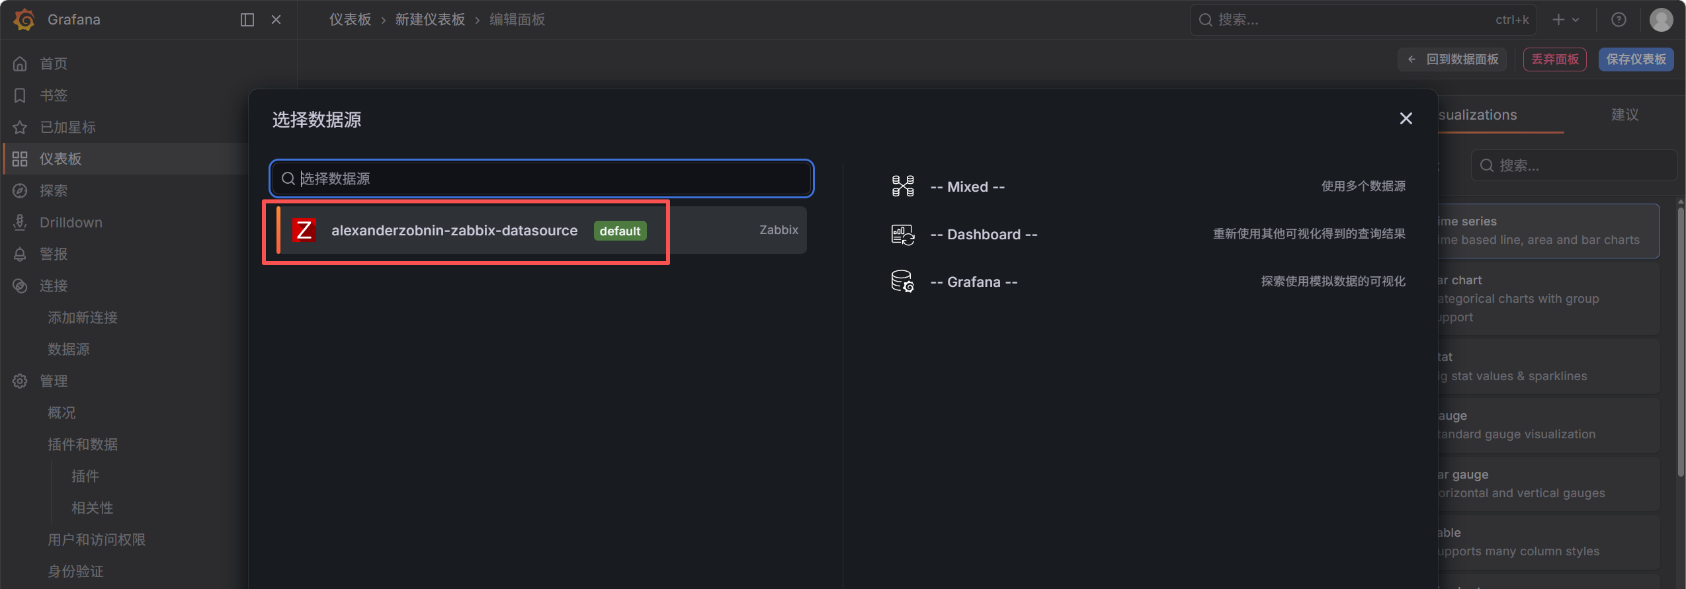Image resolution: width=1686 pixels, height=589 pixels.
Task: Open 新建仪表板 breadcrumb link
Action: pos(430,20)
